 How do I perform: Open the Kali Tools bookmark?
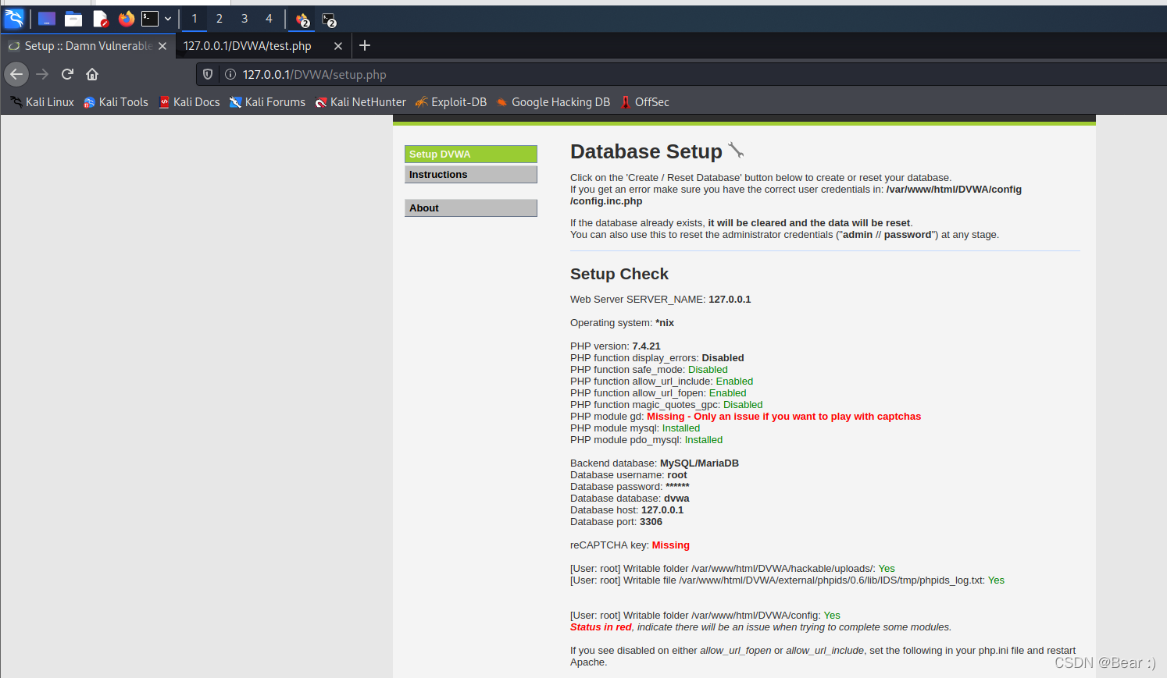click(x=116, y=102)
